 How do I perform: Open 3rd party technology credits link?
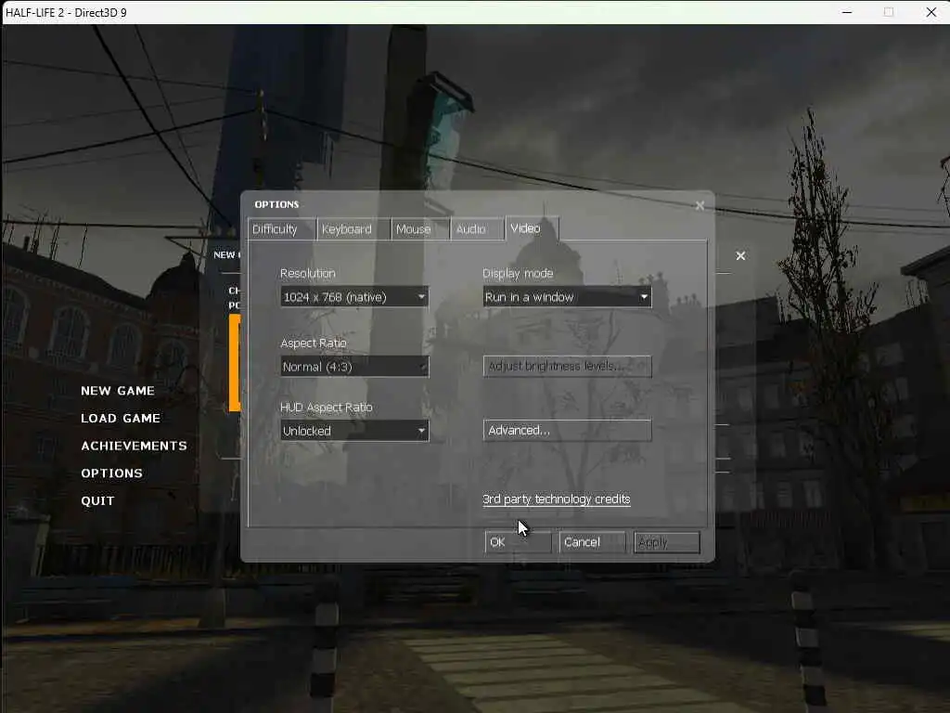pyautogui.click(x=557, y=499)
